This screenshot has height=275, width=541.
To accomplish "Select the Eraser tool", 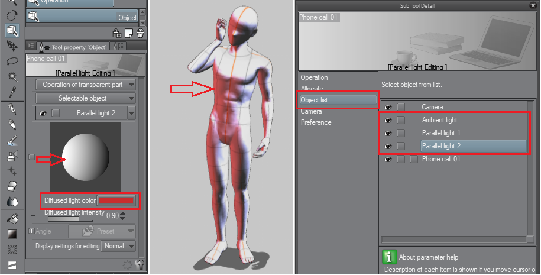I will pos(12,186).
